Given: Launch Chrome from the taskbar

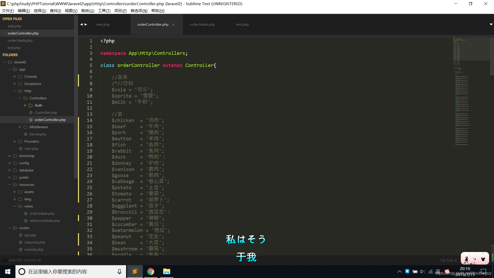Looking at the screenshot, I should click(151, 272).
